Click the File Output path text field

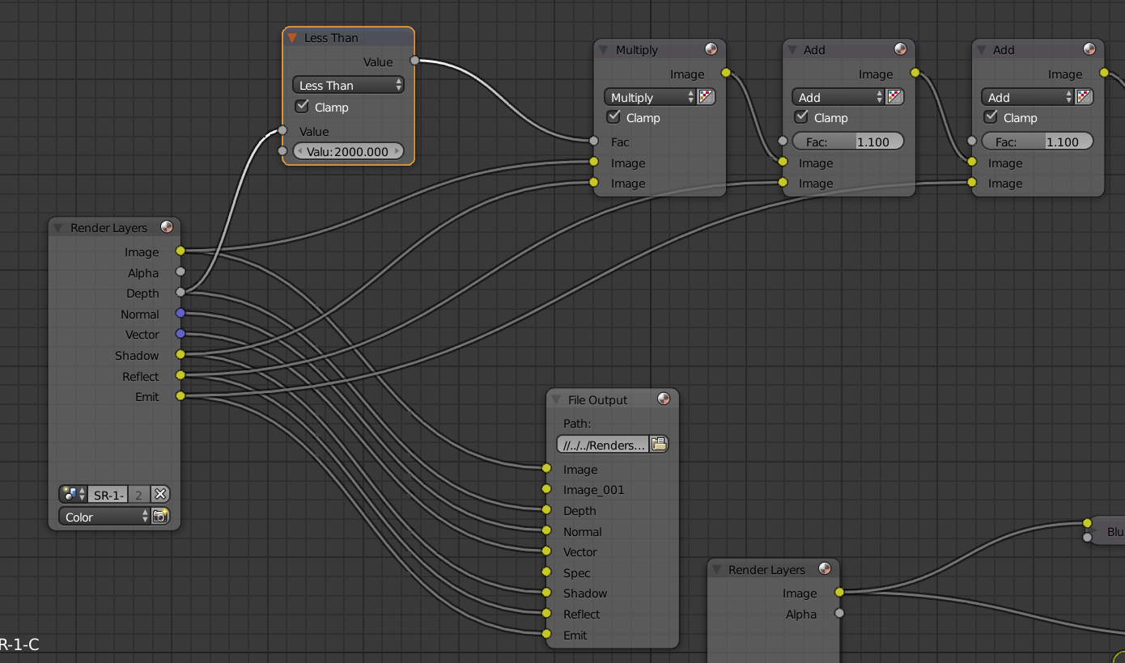pyautogui.click(x=604, y=444)
